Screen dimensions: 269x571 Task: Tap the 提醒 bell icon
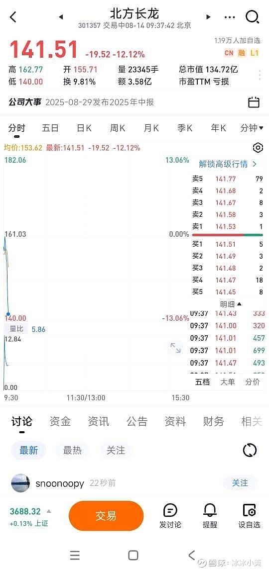tap(210, 516)
